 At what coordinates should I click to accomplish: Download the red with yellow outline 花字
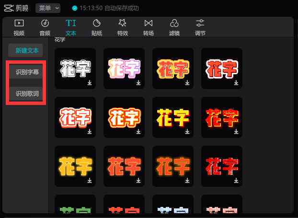pyautogui.click(x=187, y=83)
